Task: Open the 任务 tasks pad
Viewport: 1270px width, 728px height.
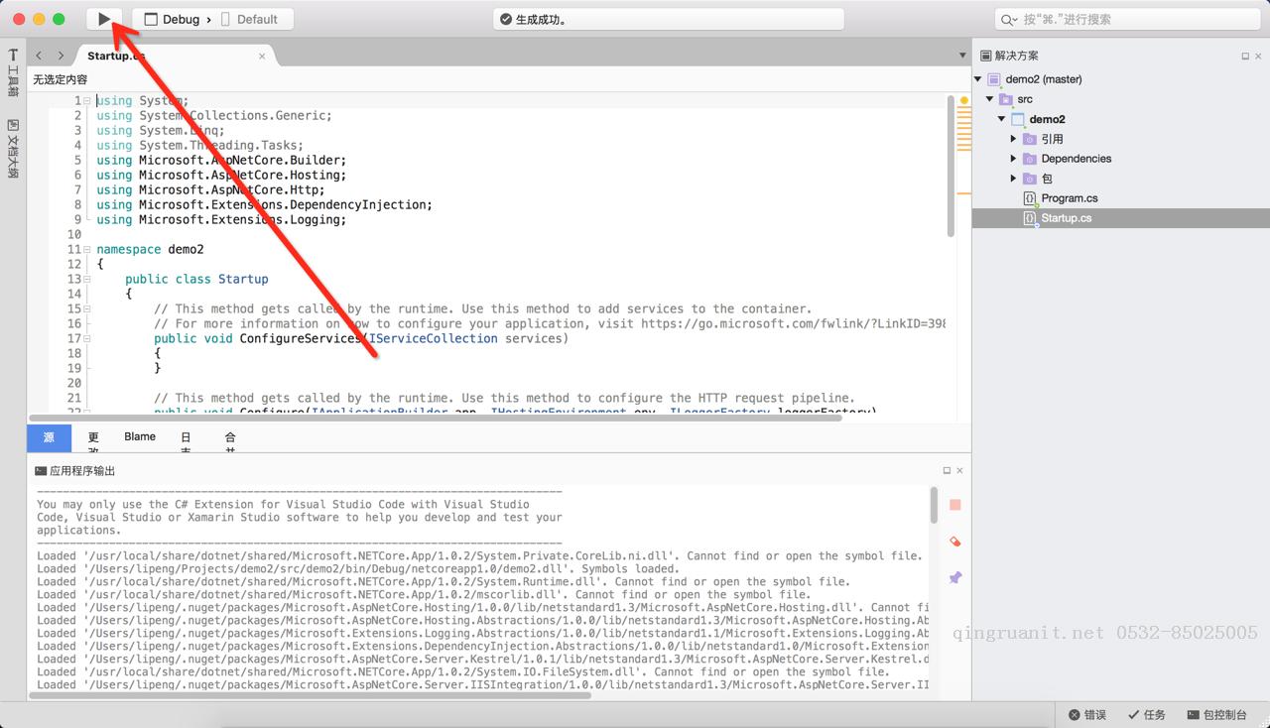Action: click(x=1147, y=715)
